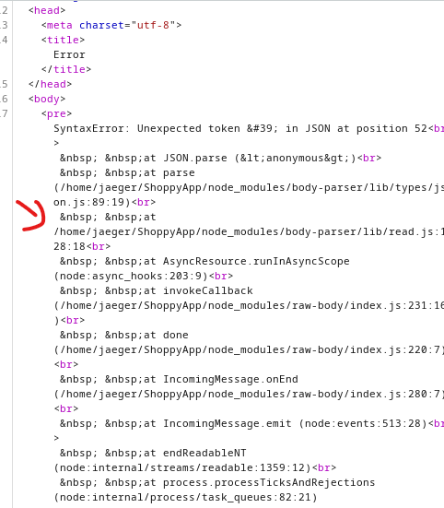Image resolution: width=444 pixels, height=508 pixels.
Task: Click the red hand-drawn arrow annotation
Action: click(30, 216)
